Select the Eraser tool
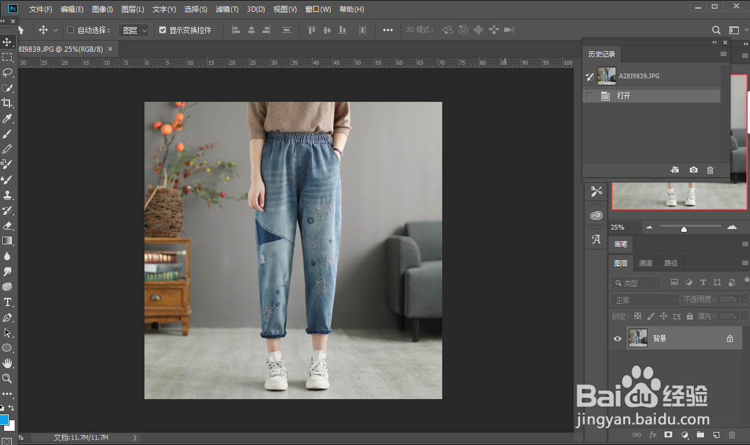Image resolution: width=750 pixels, height=445 pixels. tap(7, 225)
